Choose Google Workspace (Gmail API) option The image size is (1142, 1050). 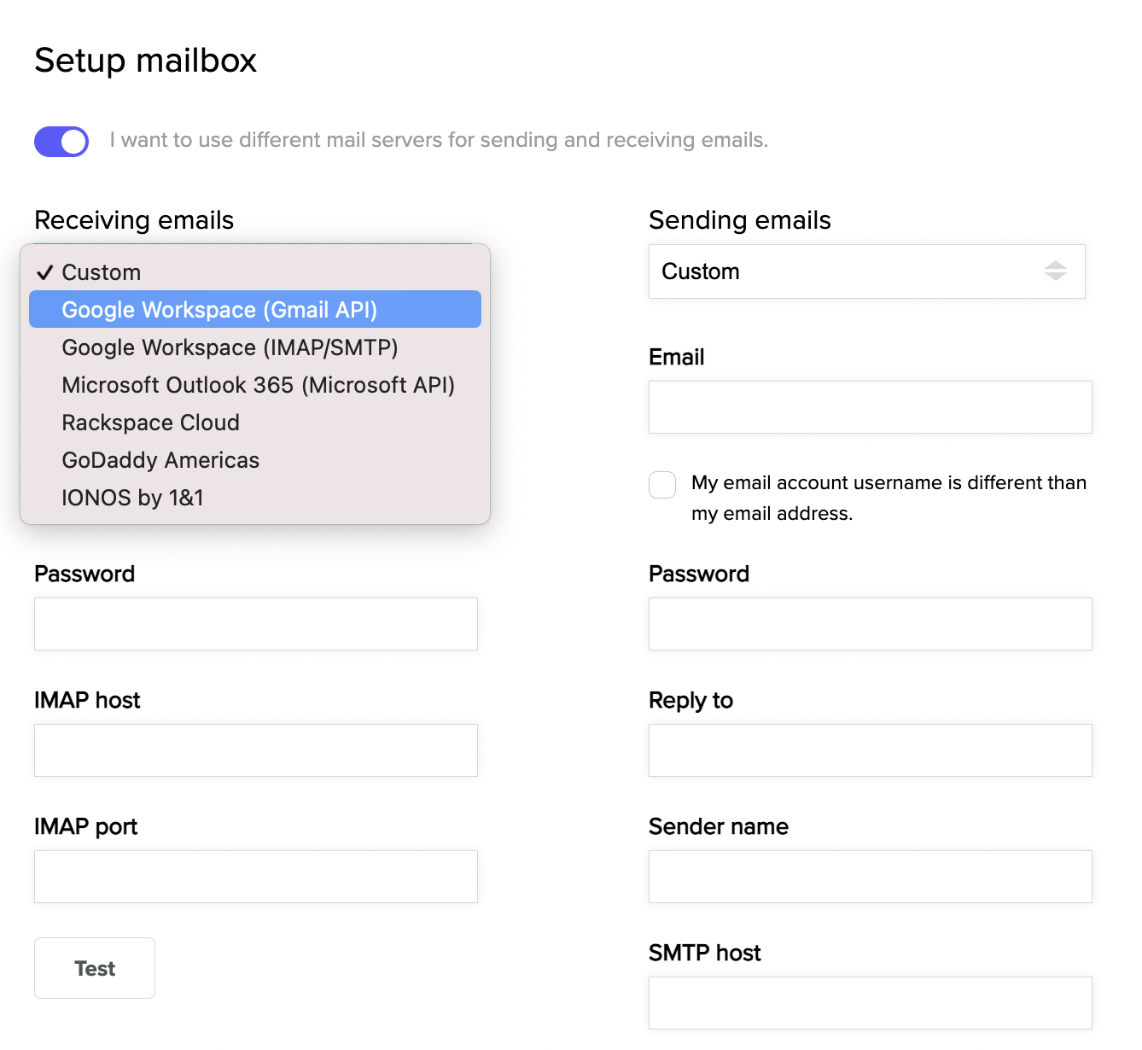coord(255,309)
